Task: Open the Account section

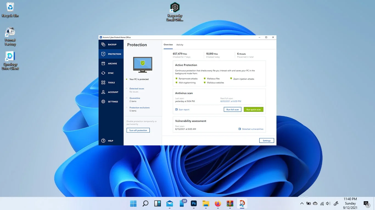Action: pos(111,92)
